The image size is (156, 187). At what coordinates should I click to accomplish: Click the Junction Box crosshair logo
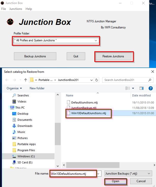tap(10, 22)
